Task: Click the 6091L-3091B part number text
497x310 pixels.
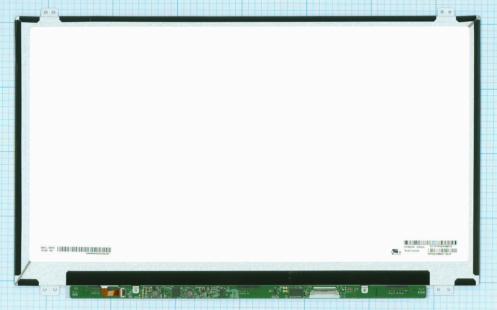Action: pyautogui.click(x=48, y=247)
